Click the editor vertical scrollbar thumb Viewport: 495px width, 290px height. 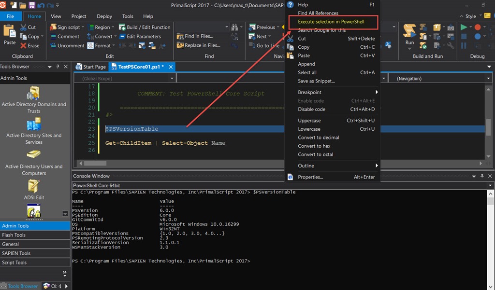(x=488, y=127)
